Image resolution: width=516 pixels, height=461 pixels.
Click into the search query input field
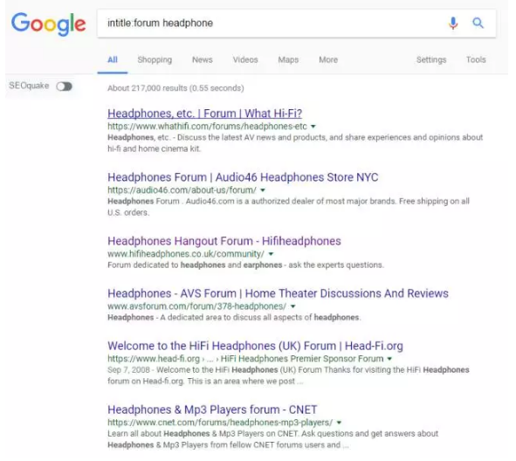point(273,24)
